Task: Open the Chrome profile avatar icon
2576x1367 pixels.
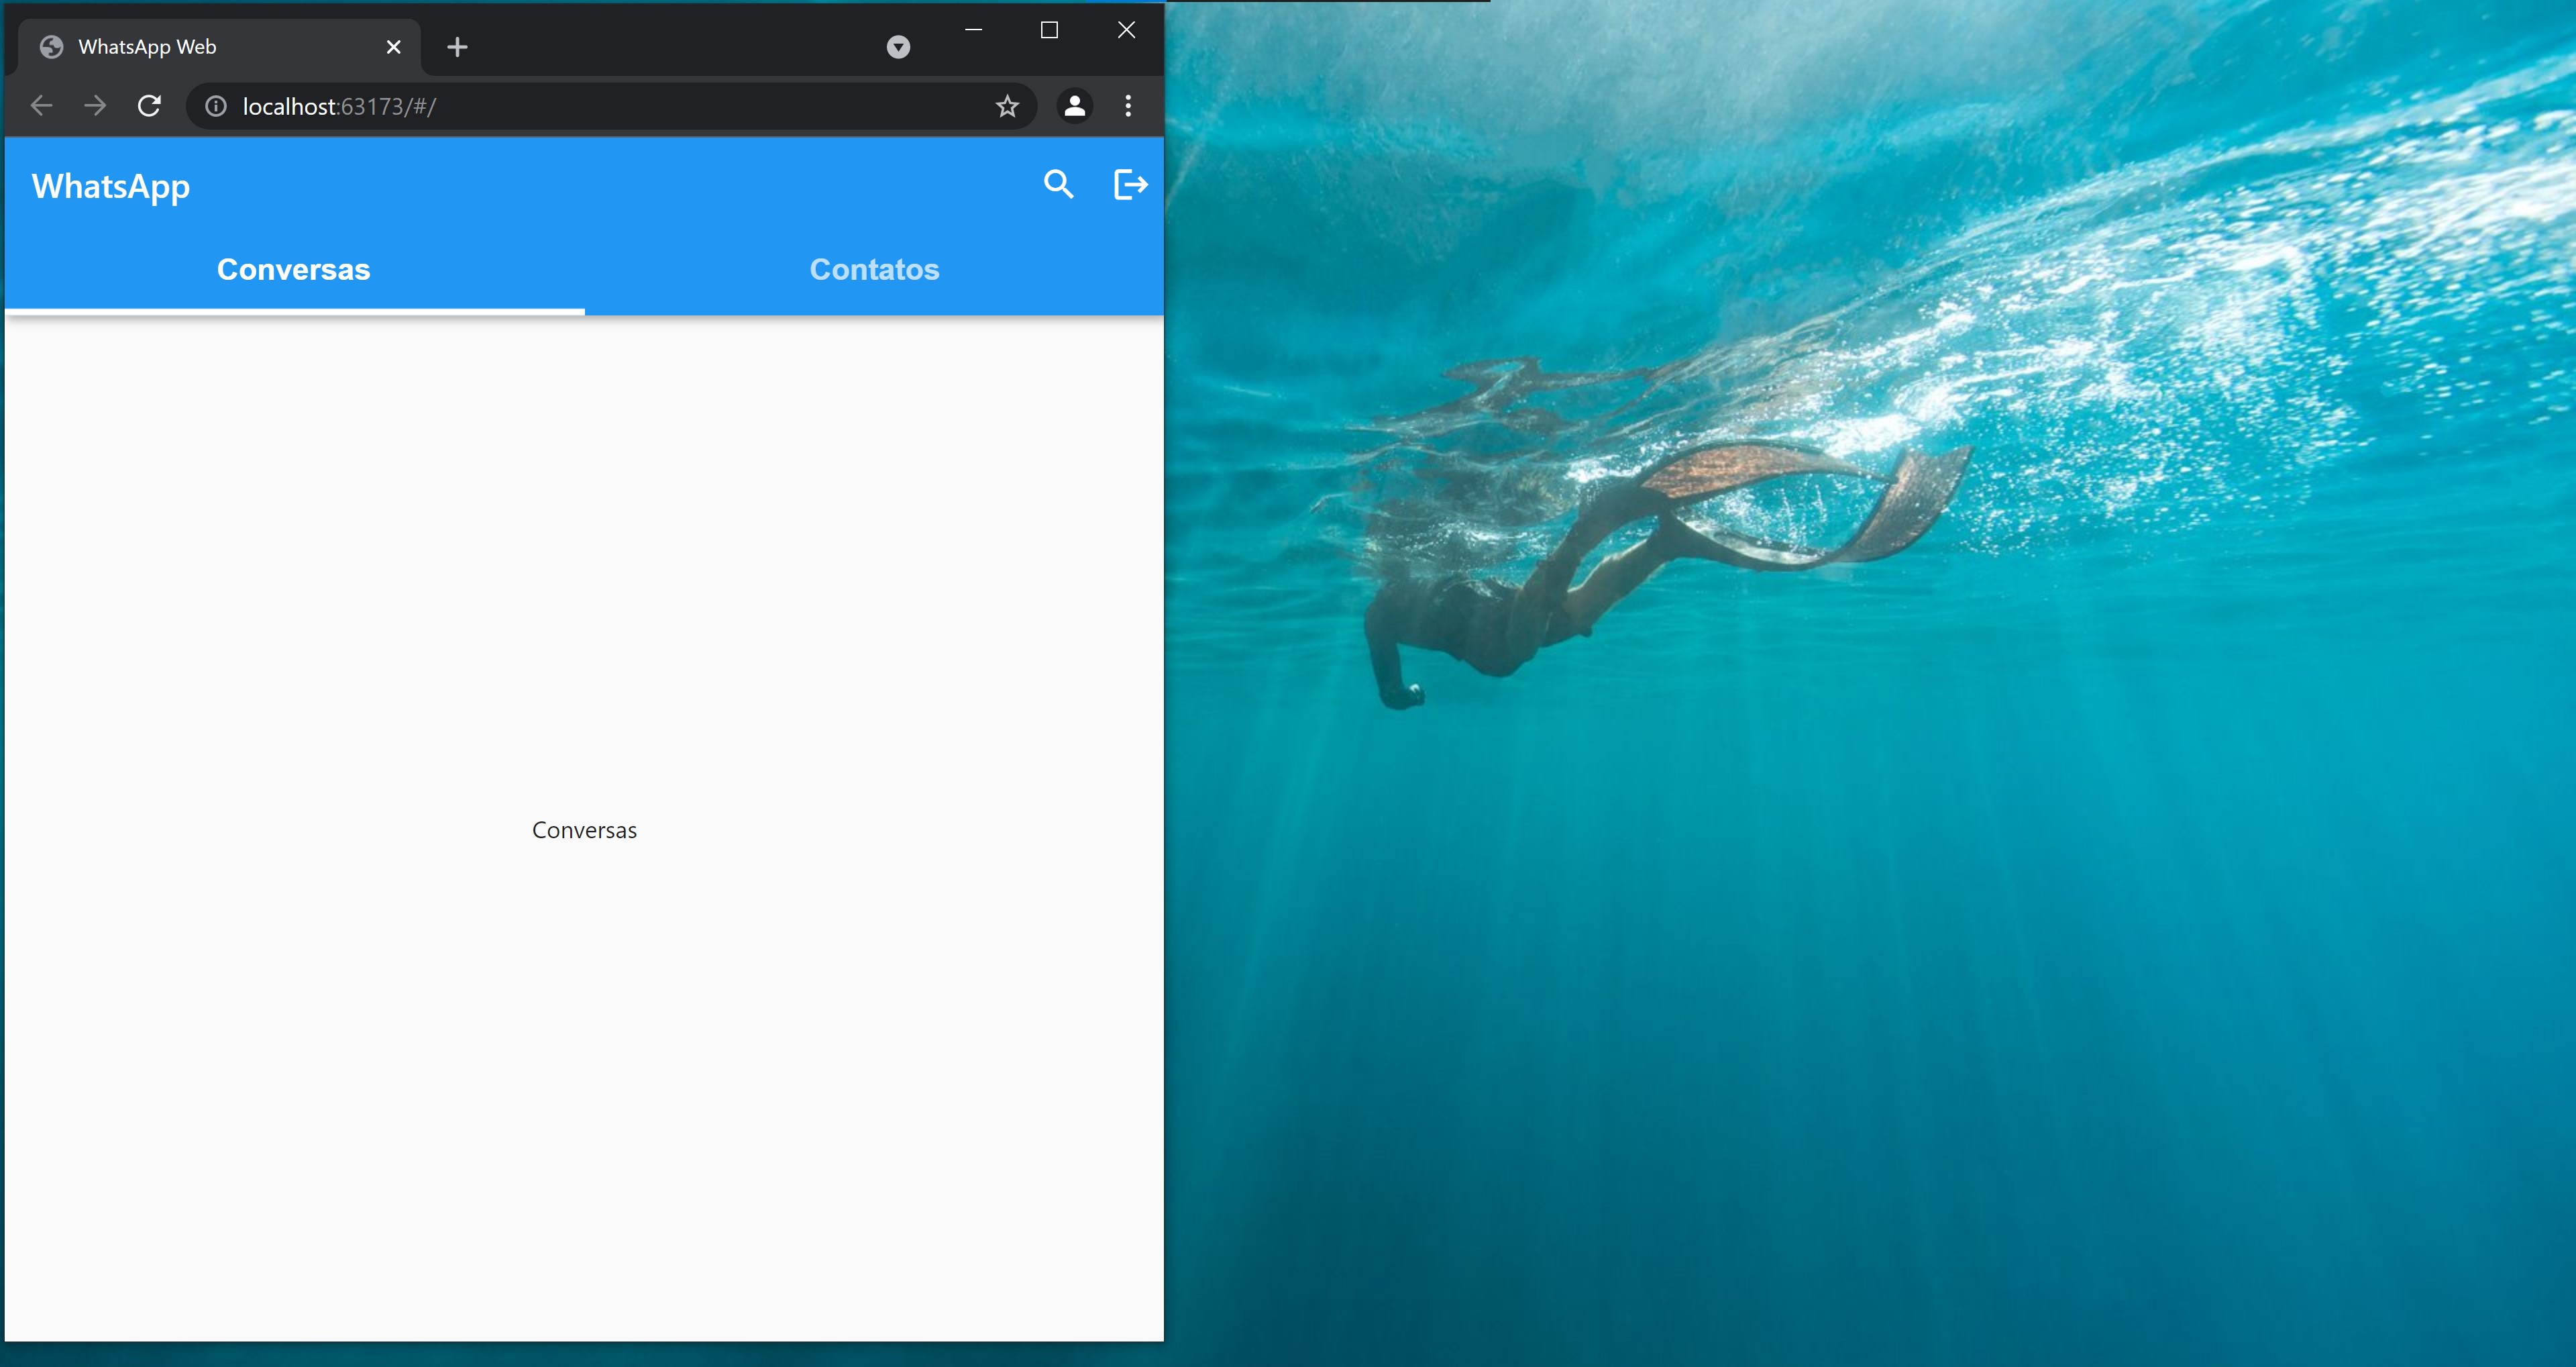Action: tap(1074, 106)
